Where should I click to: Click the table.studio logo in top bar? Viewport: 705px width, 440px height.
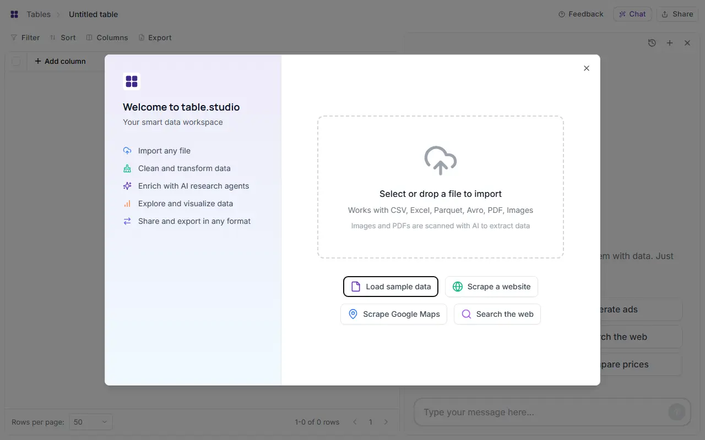coord(14,14)
